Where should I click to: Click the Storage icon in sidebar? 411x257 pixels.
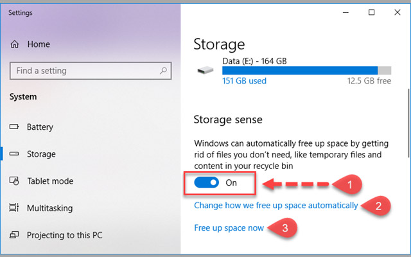click(x=13, y=154)
